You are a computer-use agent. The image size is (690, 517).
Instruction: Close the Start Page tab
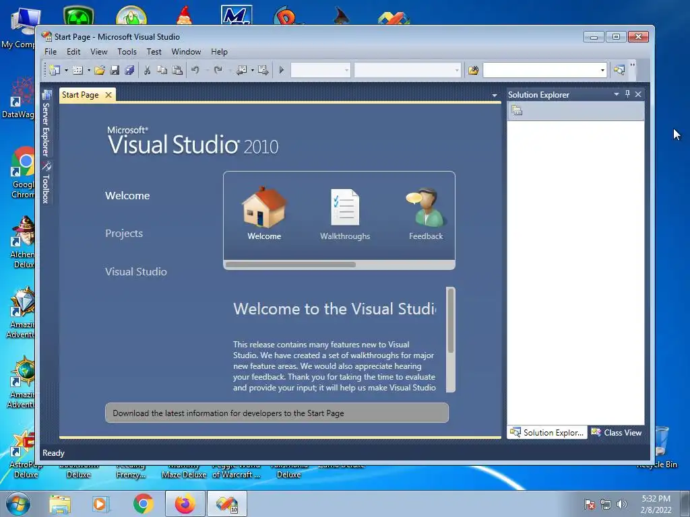(108, 95)
